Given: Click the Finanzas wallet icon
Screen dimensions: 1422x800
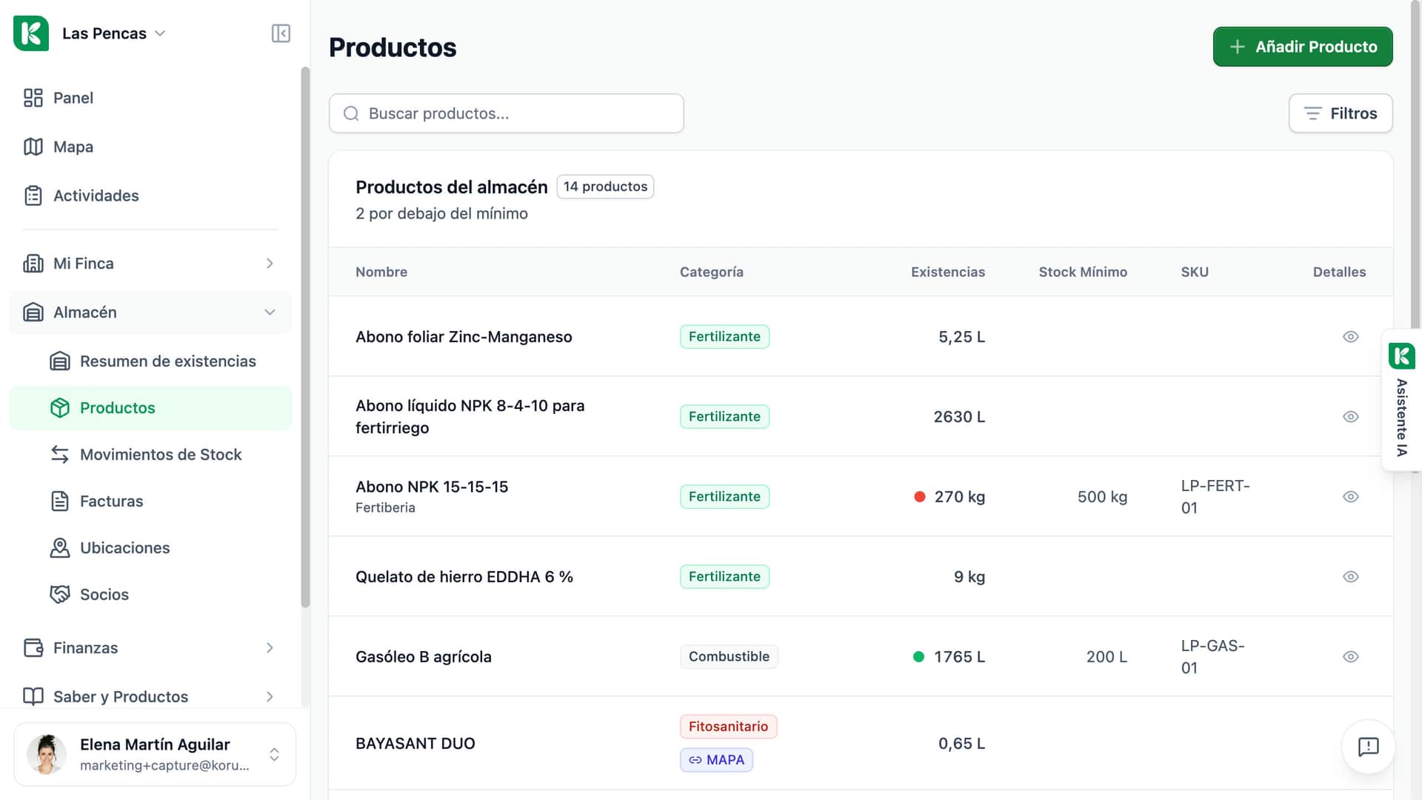Looking at the screenshot, I should point(33,648).
